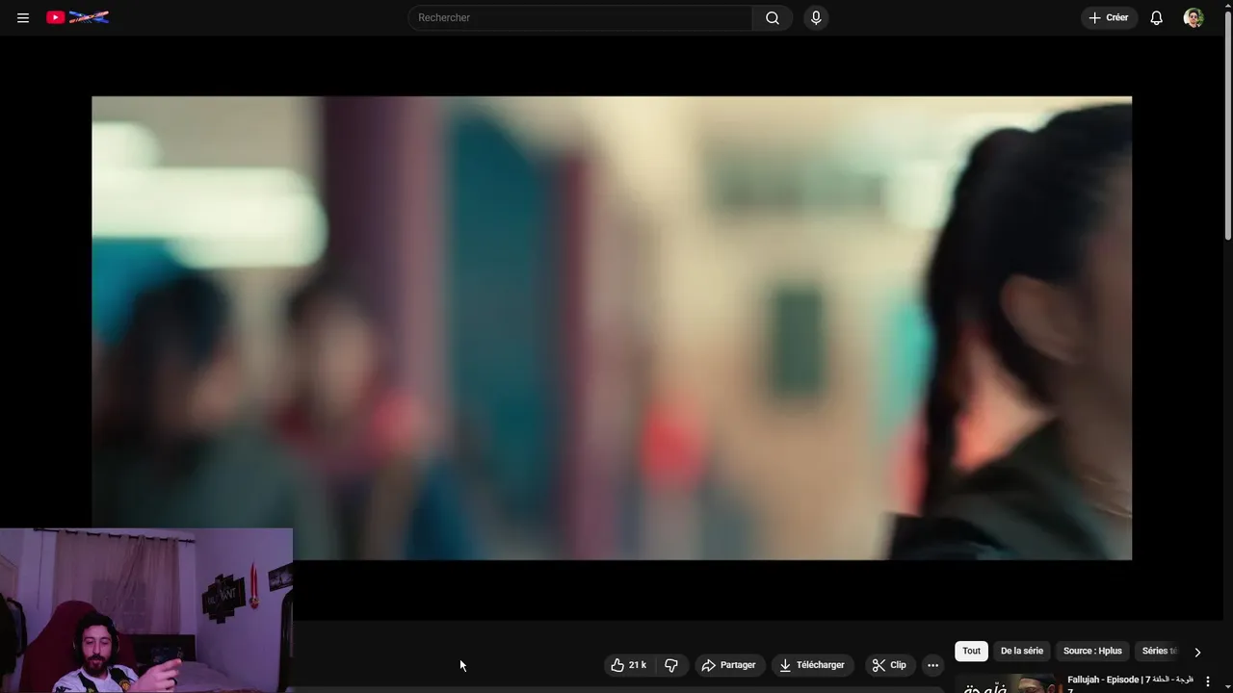
Task: Create a clip with the Clip button
Action: click(889, 665)
